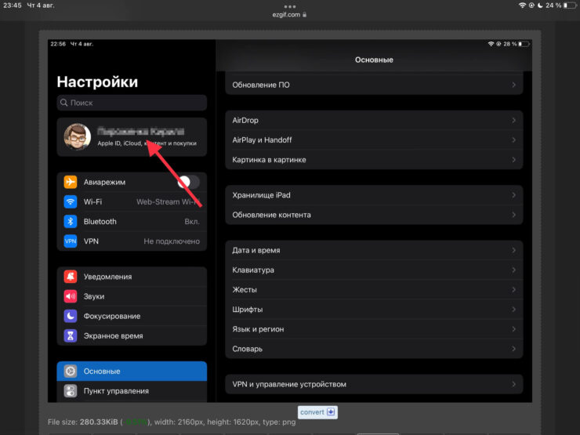580x435 pixels.
Task: Toggle the Авиарежим switch
Action: 188,182
